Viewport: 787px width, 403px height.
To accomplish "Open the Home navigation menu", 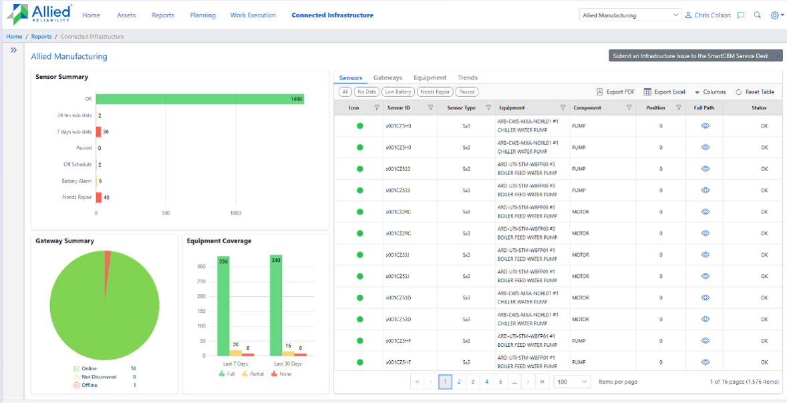I will coord(92,15).
